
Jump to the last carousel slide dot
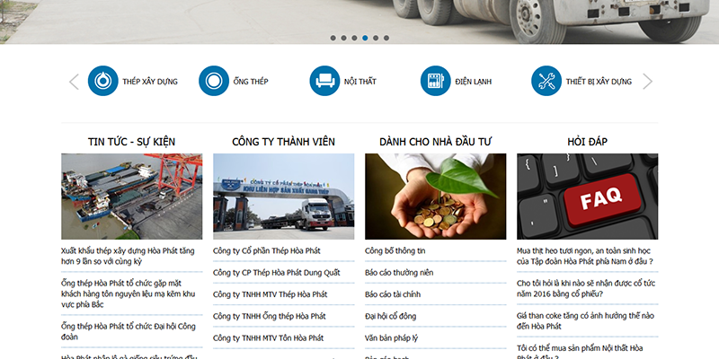(386, 39)
